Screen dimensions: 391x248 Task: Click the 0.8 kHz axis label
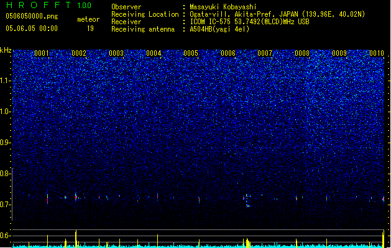coord(6,174)
